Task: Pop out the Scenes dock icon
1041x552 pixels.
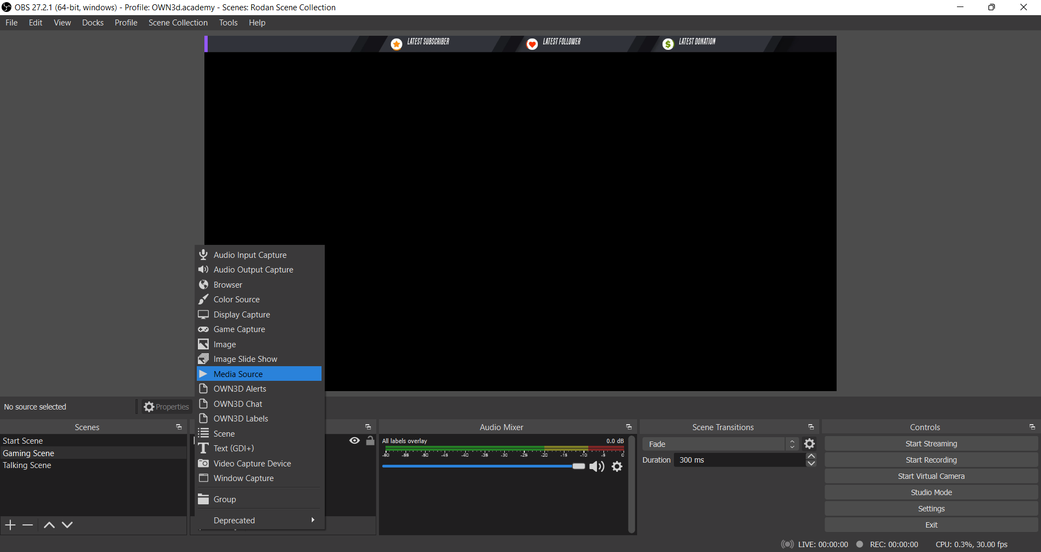Action: 179,427
